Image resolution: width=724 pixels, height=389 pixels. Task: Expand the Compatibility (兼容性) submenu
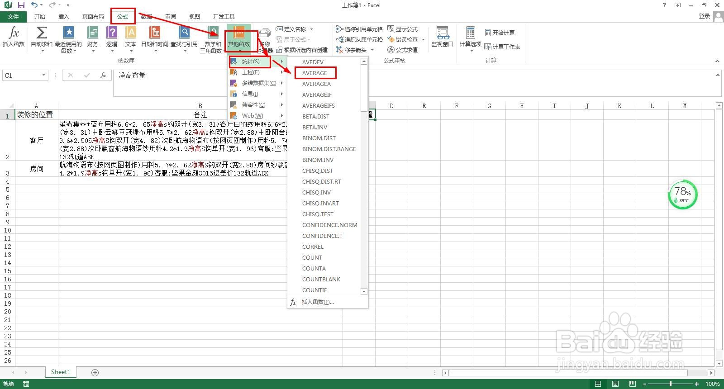[x=257, y=105]
